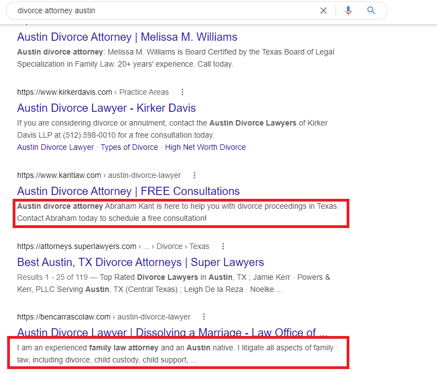437x374 pixels.
Task: Clear the search box with the X icon
Action: coord(323,10)
